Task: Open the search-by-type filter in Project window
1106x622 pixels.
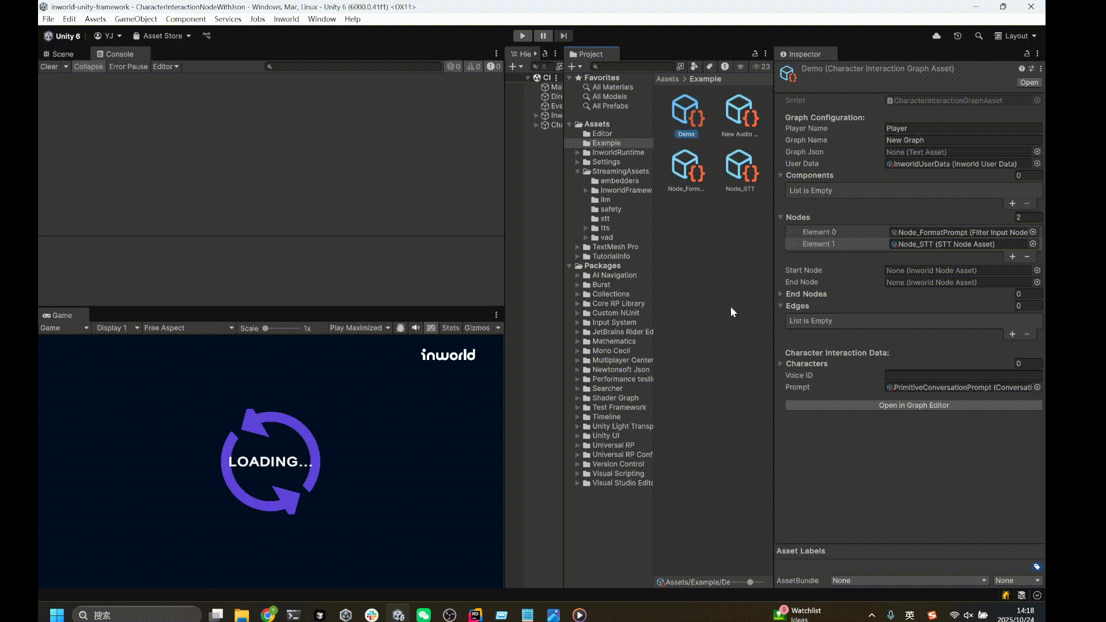Action: pos(694,67)
